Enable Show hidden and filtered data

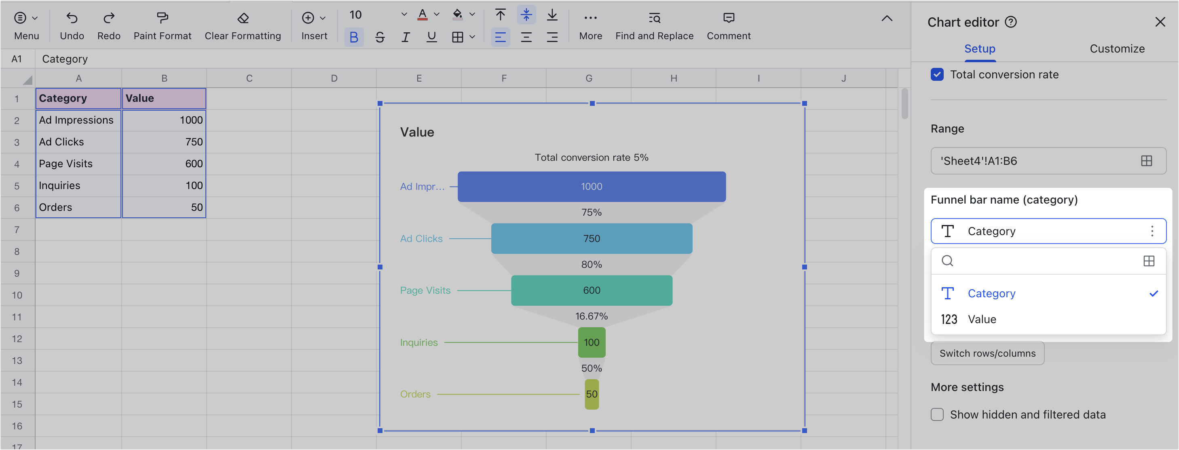point(937,415)
